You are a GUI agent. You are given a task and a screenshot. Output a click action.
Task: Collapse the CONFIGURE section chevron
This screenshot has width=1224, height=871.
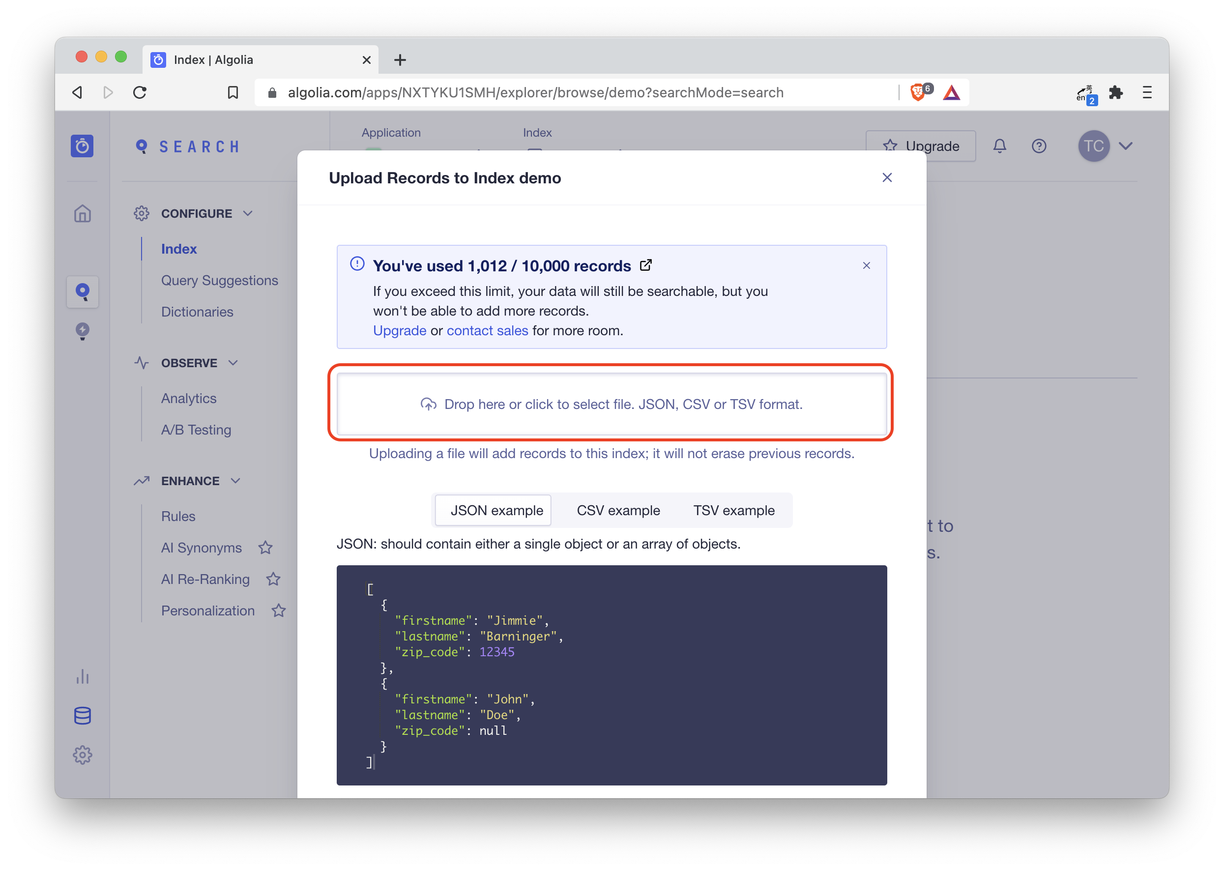point(249,213)
